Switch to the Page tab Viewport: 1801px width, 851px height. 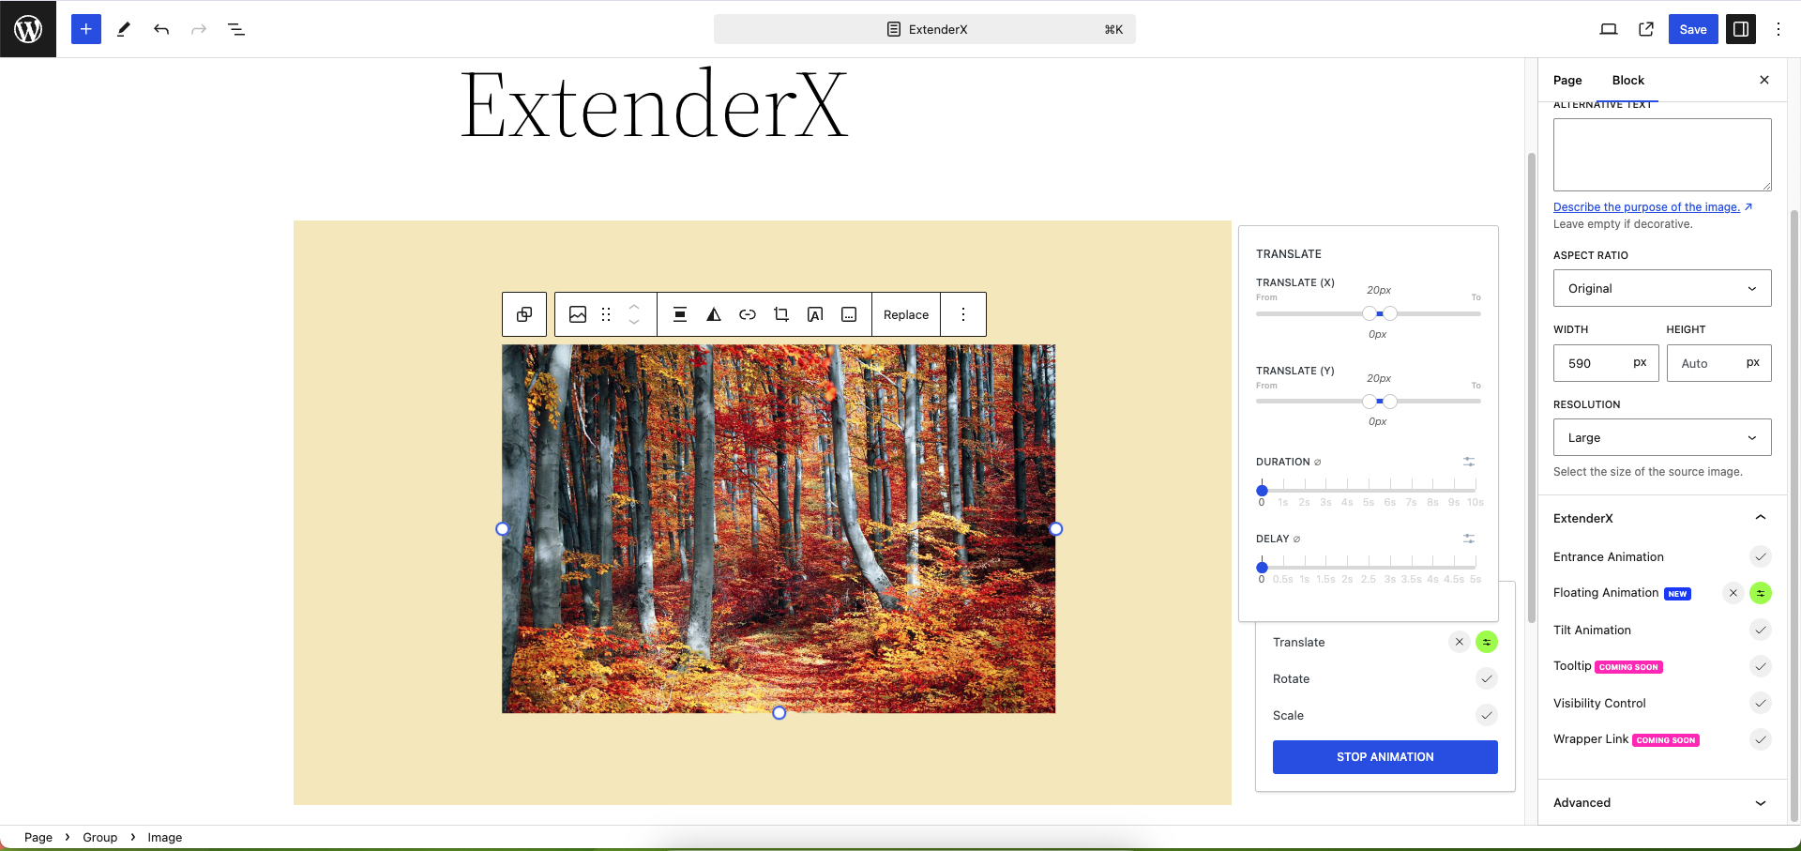coord(1567,80)
